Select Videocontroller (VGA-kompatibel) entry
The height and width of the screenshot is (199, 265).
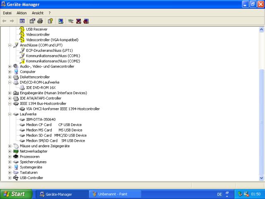point(52,40)
